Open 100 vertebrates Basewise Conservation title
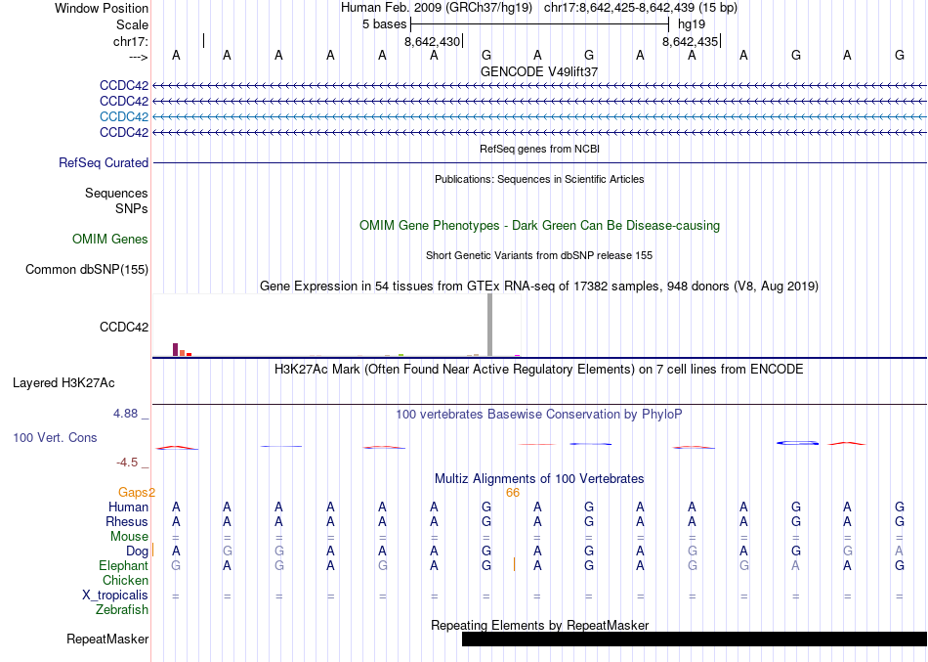 point(539,415)
